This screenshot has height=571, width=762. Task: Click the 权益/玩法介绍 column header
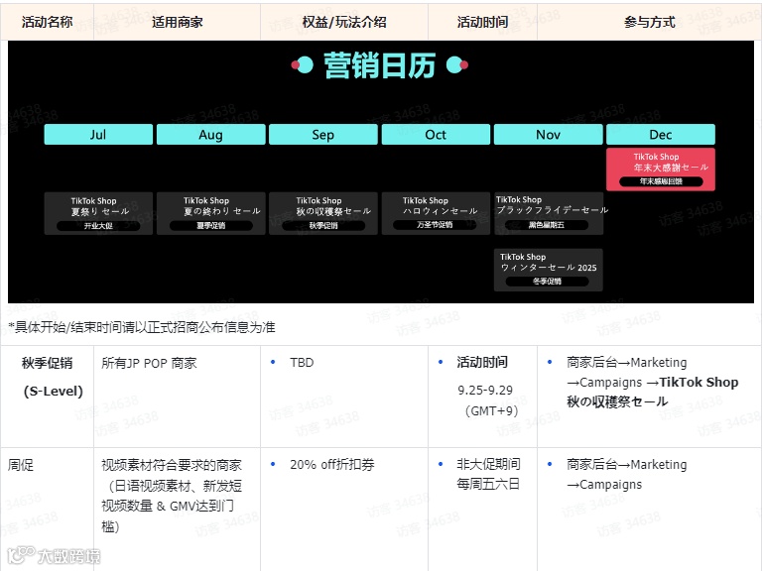click(344, 22)
